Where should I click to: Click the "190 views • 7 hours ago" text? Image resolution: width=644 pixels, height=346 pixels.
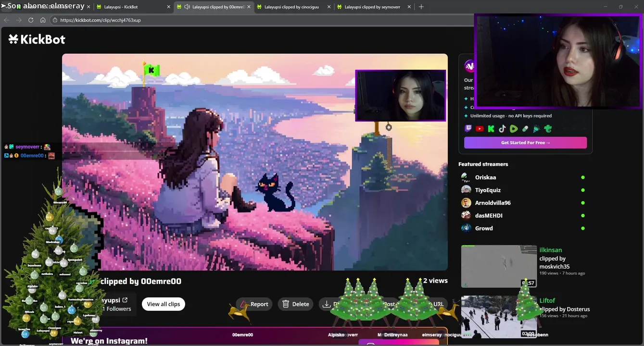point(562,273)
